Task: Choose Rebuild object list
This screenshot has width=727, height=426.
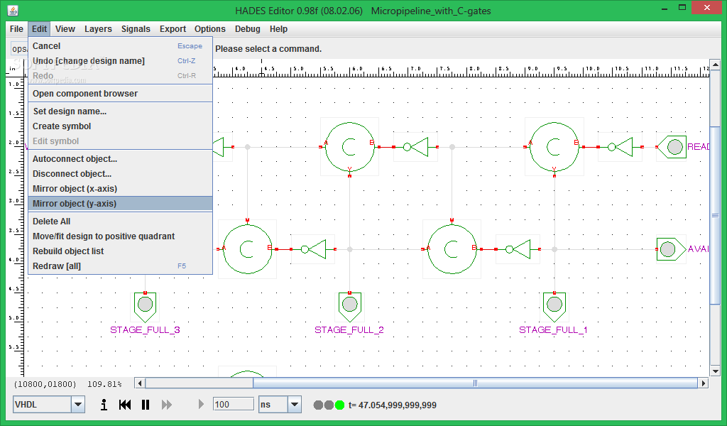Action: pyautogui.click(x=120, y=251)
